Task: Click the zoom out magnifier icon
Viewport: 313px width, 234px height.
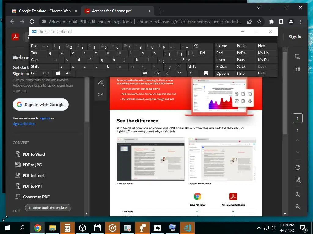Action: click(298, 207)
